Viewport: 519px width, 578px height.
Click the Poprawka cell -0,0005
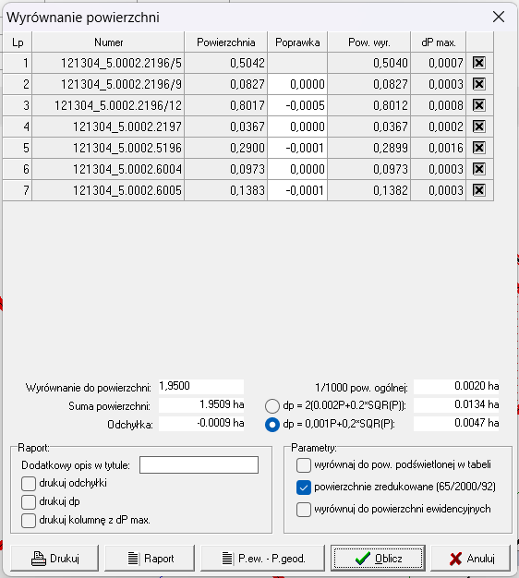click(x=297, y=106)
